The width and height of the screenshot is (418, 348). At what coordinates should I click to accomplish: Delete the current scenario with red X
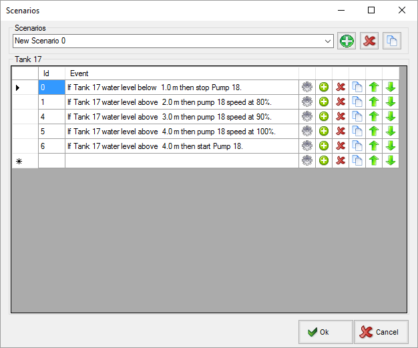click(369, 41)
